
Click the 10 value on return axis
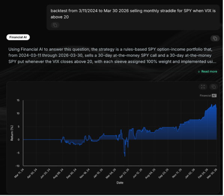point(18,113)
